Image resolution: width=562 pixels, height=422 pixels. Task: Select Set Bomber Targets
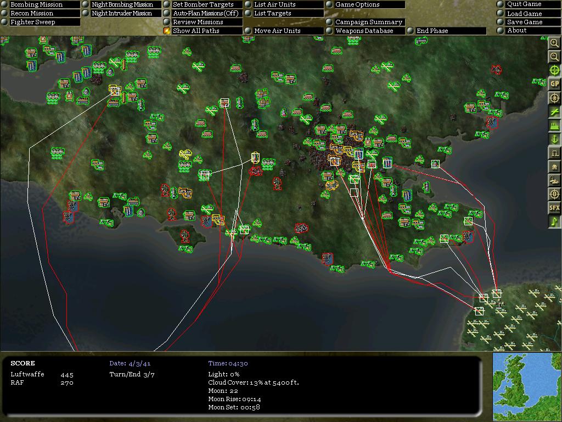203,4
